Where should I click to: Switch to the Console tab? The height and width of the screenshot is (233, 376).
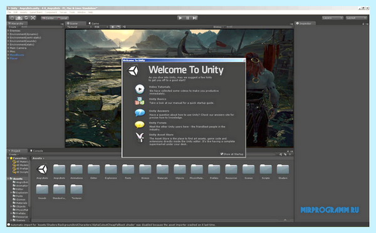click(x=37, y=151)
